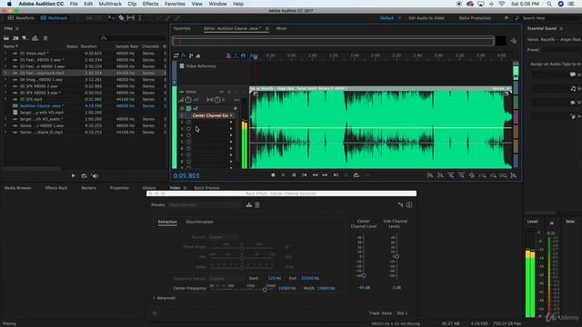Select the Edit Audio to Video workspace
The width and height of the screenshot is (582, 327).
point(426,18)
